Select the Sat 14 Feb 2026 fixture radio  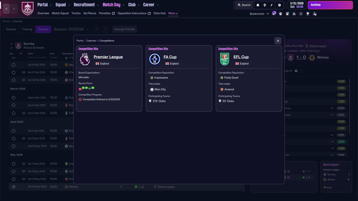(13, 65)
